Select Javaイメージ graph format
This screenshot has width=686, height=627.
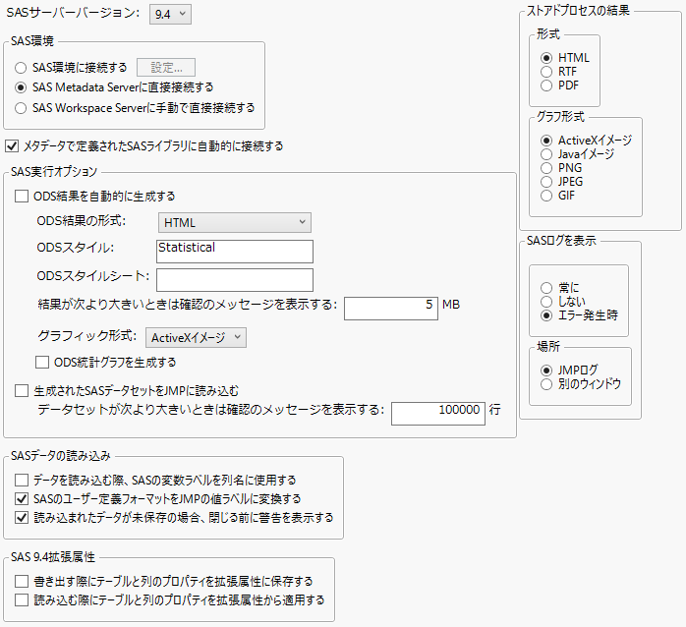point(546,154)
